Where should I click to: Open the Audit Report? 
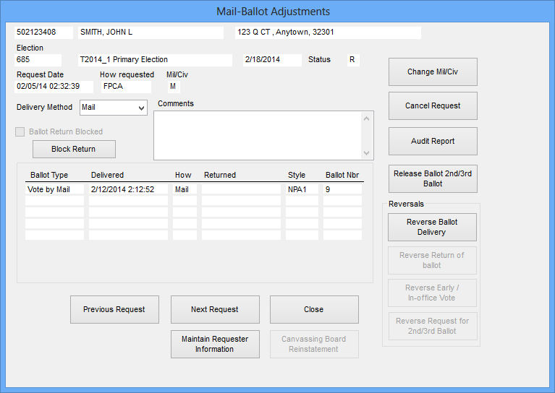[433, 142]
